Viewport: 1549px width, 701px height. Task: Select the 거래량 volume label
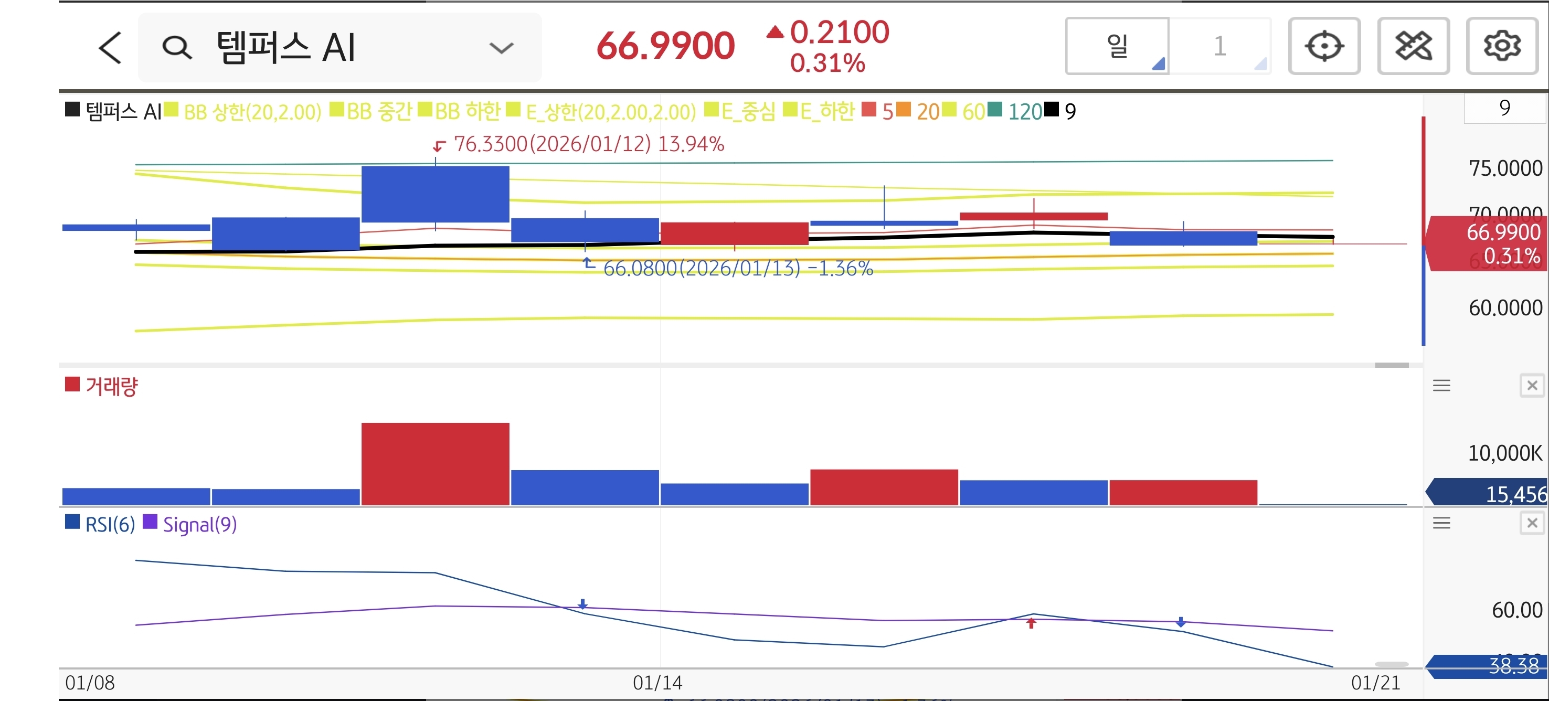pos(111,386)
